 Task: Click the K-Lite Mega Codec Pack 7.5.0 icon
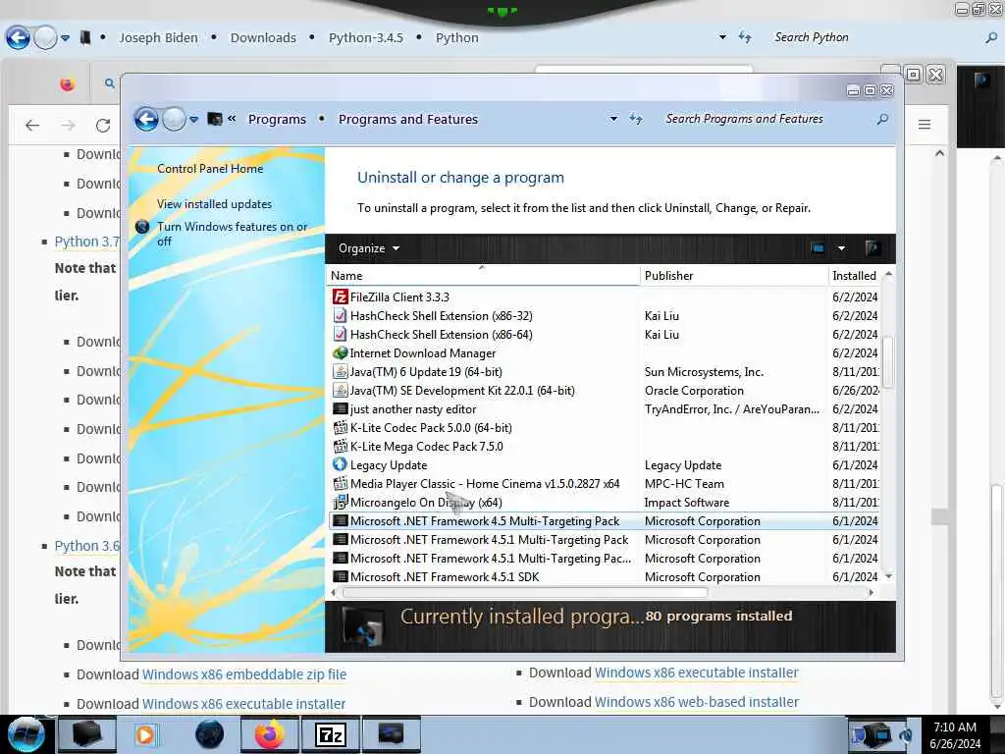(340, 447)
